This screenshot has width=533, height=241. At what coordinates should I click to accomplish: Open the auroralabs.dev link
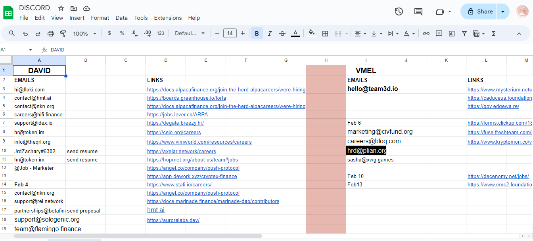click(173, 220)
